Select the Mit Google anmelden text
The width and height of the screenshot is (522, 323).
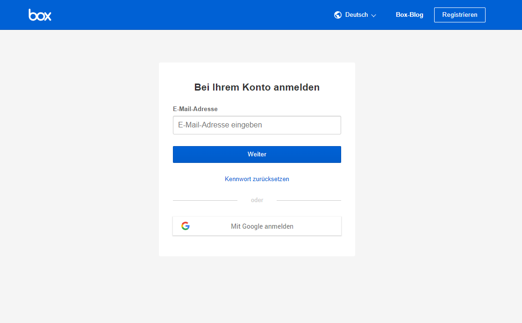262,226
